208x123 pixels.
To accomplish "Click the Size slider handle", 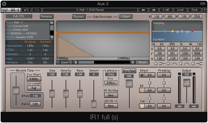I will 52,93.
